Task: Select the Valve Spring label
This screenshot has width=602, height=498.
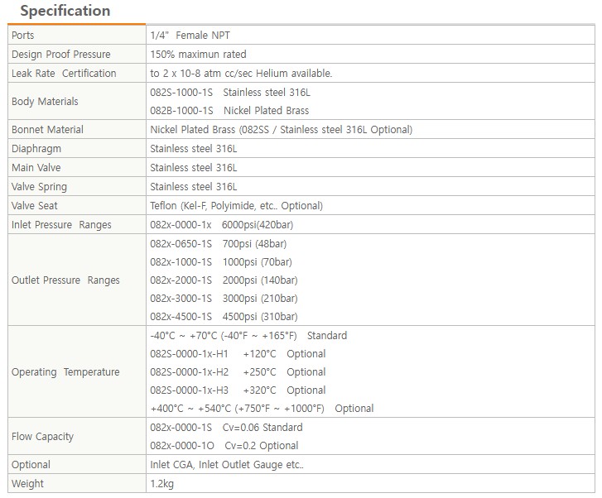Action: point(39,187)
